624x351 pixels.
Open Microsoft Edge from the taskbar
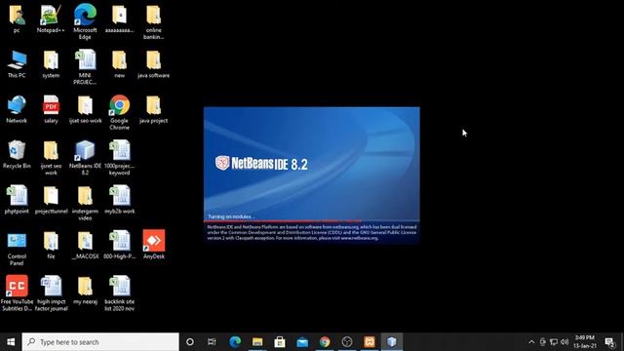(x=235, y=342)
